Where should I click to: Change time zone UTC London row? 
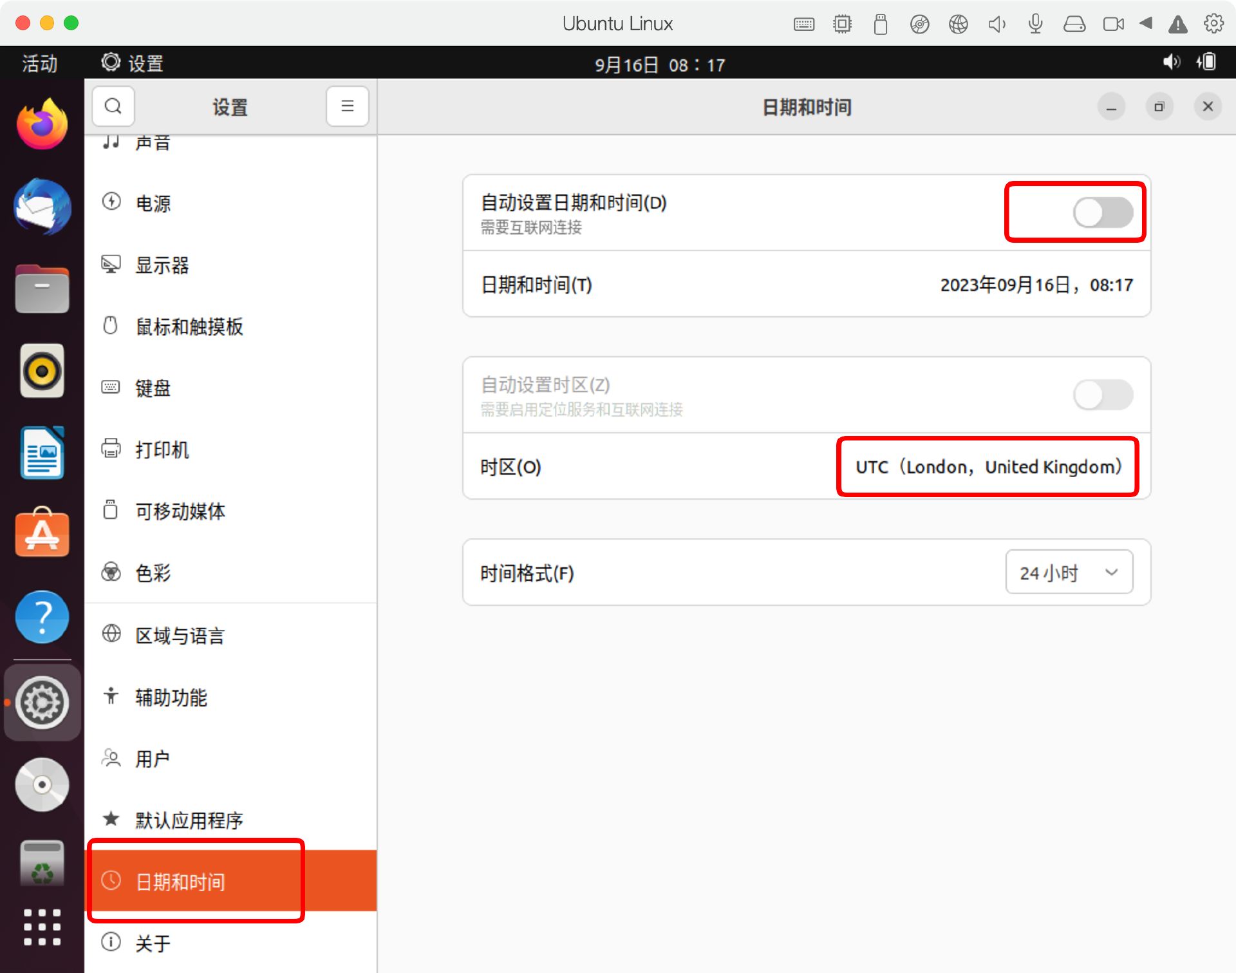(807, 467)
